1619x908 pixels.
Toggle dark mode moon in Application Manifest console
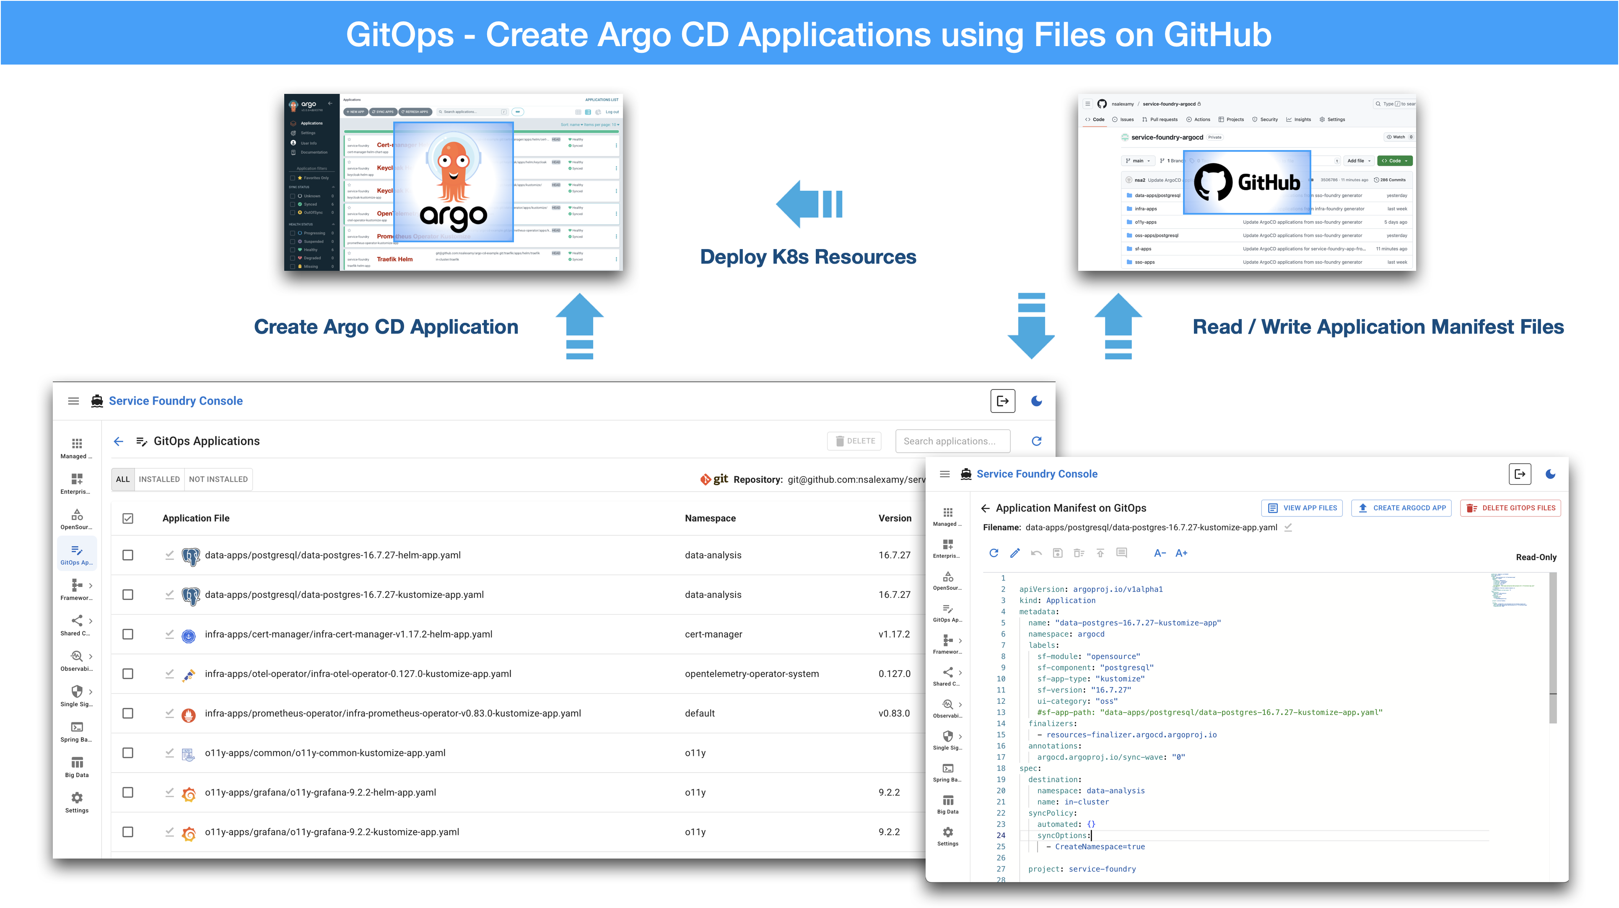point(1551,475)
